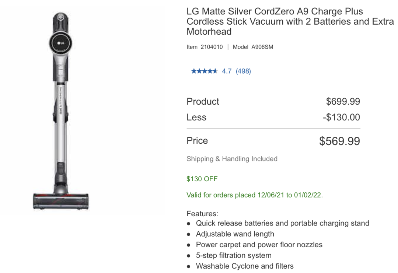Click the final price $569.99
Image resolution: width=398 pixels, height=273 pixels.
pos(339,141)
